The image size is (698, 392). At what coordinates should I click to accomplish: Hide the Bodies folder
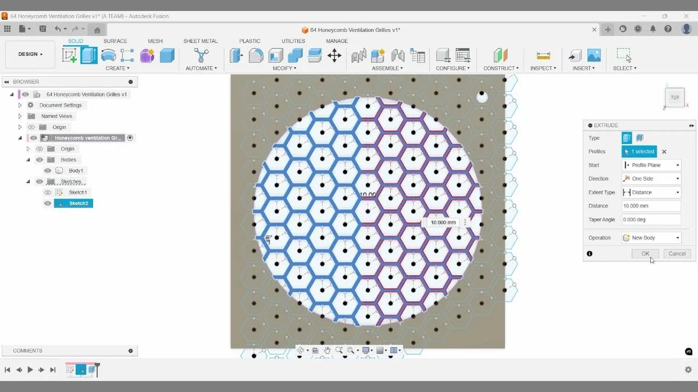tap(40, 160)
